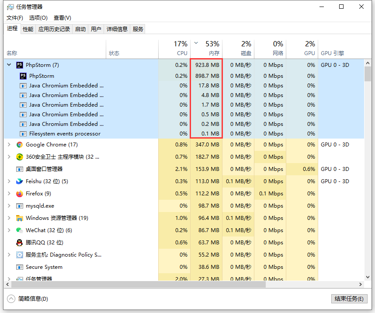
Task: Click the 桌面窗口管理器 process icon
Action: pos(20,169)
